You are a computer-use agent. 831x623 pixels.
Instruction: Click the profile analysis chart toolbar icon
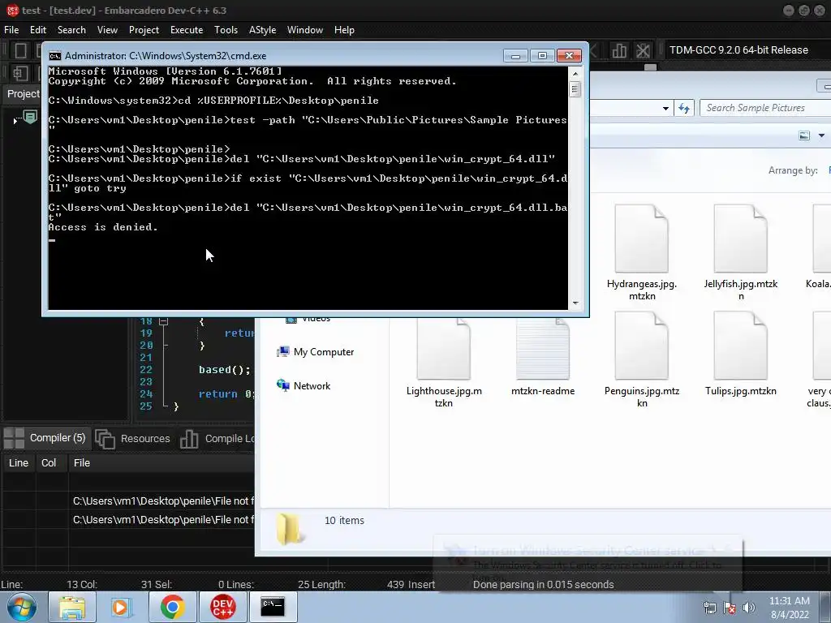[x=619, y=50]
